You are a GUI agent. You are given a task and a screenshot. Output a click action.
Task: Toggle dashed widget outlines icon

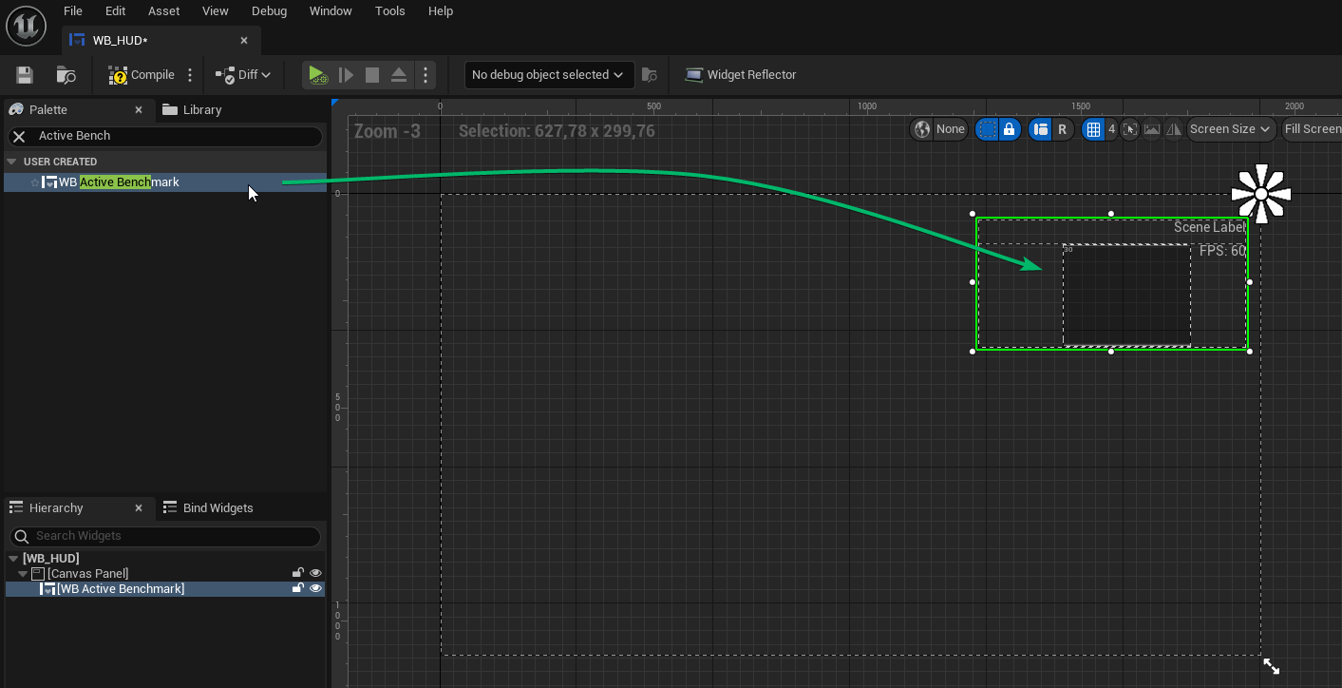point(988,129)
